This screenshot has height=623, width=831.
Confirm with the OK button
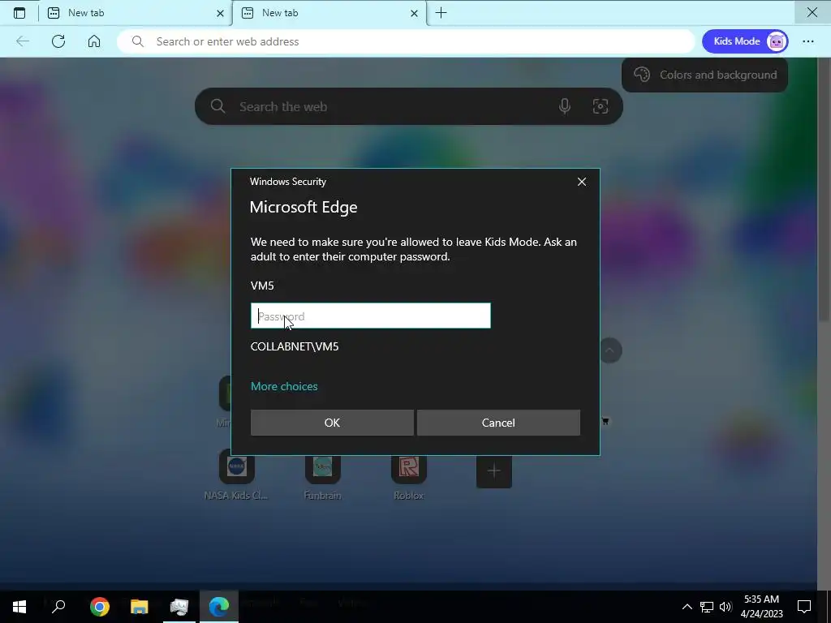(332, 423)
